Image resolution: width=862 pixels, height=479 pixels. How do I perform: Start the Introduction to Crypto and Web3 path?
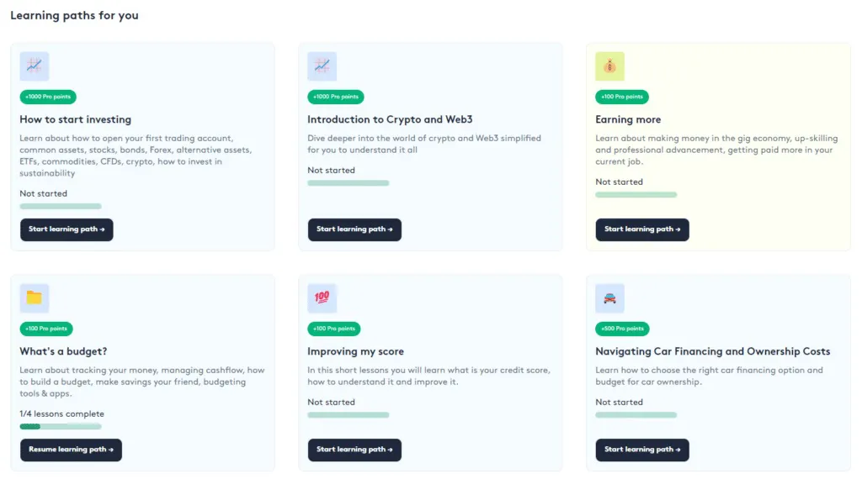354,229
